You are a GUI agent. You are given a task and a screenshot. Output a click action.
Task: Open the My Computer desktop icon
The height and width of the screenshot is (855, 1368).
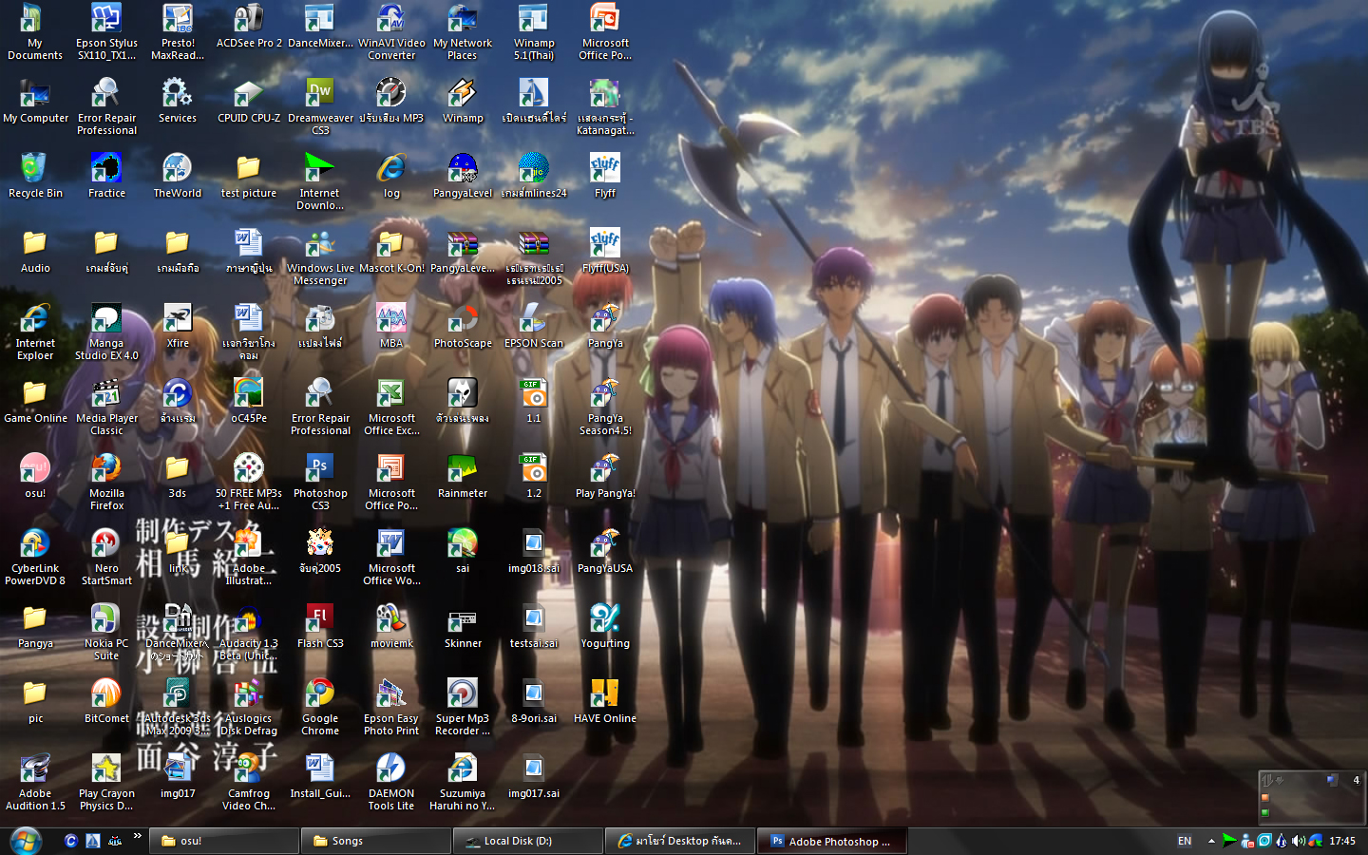35,101
